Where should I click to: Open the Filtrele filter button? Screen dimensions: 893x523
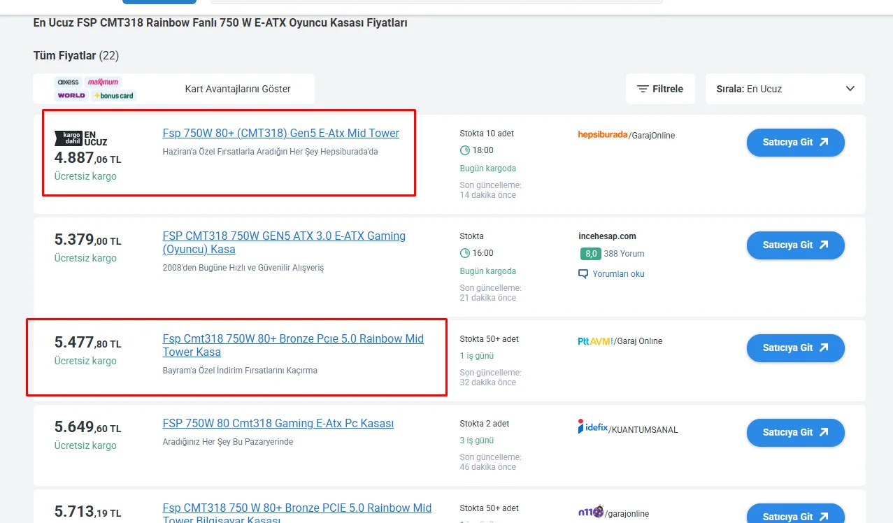tap(660, 89)
